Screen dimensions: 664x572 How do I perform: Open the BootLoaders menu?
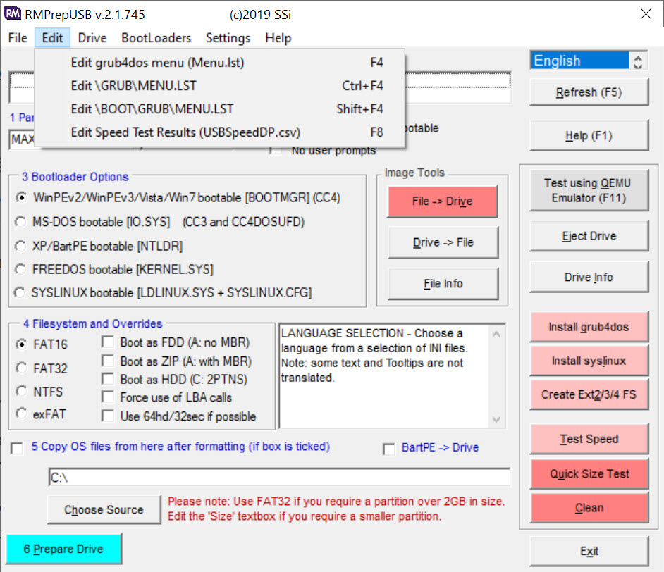[x=156, y=38]
